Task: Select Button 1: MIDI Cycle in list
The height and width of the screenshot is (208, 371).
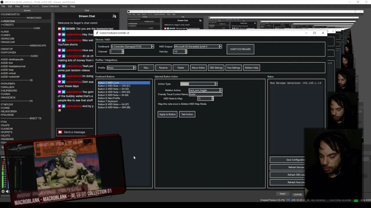Action: pyautogui.click(x=124, y=83)
